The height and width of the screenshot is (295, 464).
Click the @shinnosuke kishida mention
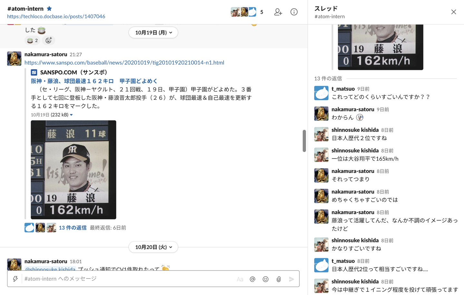point(50,269)
